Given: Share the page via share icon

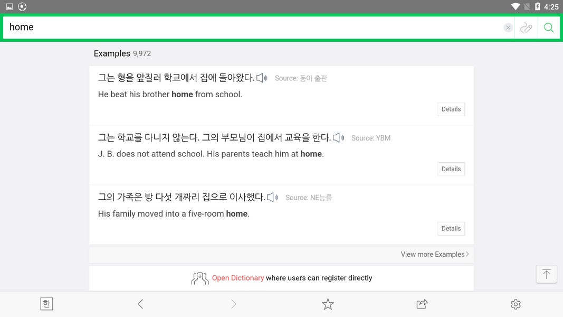Looking at the screenshot, I should (422, 304).
